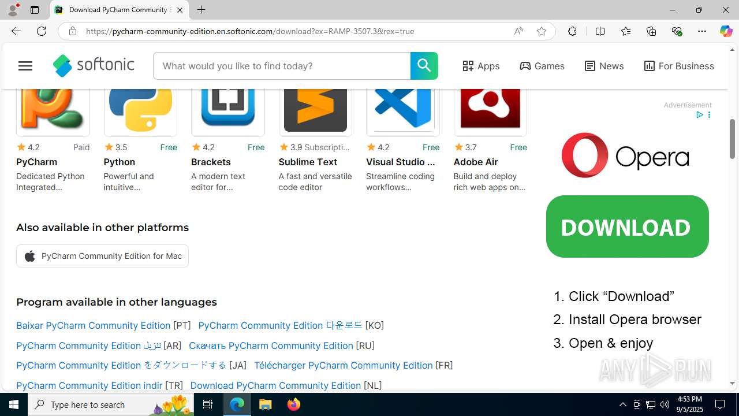Show hidden system tray icons
The width and height of the screenshot is (739, 416).
pos(622,404)
